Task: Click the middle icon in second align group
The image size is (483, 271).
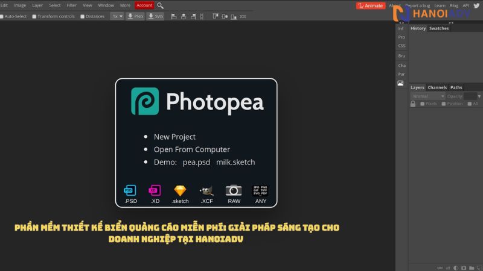Action: pyautogui.click(x=225, y=17)
